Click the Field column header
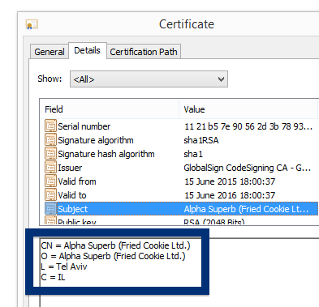This screenshot has height=307, width=319. 110,109
